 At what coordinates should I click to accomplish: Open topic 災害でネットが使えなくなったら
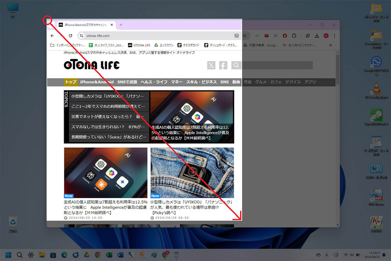click(109, 116)
